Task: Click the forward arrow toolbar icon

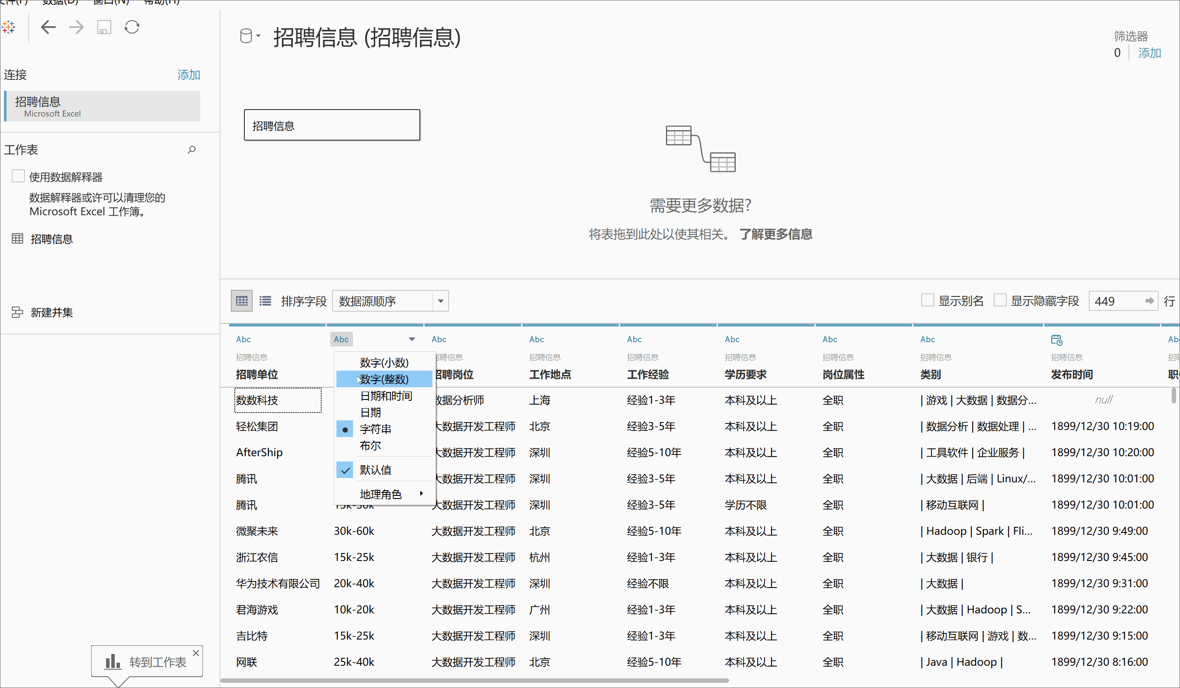Action: pos(76,27)
